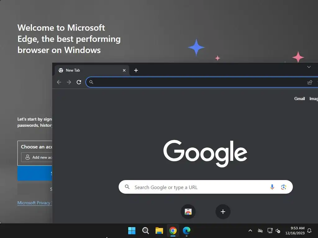Image resolution: width=318 pixels, height=238 pixels.
Task: Open File Explorer from taskbar
Action: 159,231
